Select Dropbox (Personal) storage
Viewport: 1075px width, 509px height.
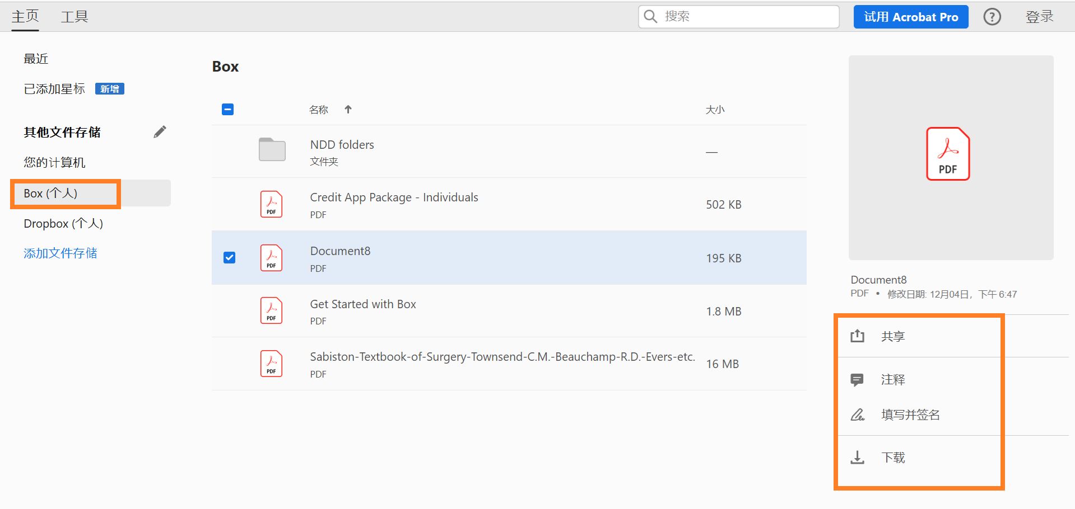point(63,224)
